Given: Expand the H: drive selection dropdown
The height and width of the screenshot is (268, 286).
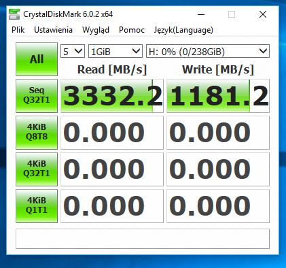Looking at the screenshot, I should pos(208,51).
